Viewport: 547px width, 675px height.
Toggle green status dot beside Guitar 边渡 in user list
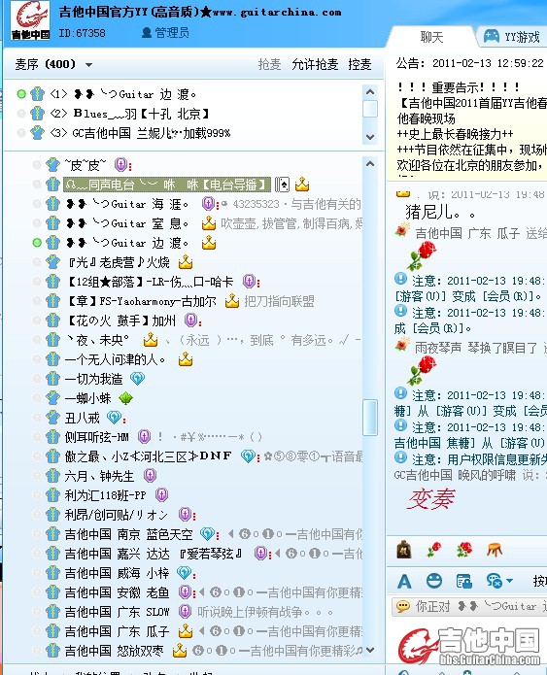coord(37,243)
